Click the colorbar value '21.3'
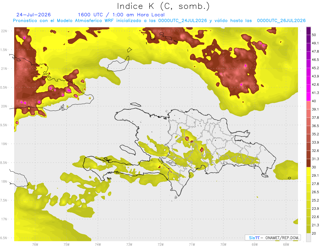Screen dimensions: 321x248 [315, 225]
